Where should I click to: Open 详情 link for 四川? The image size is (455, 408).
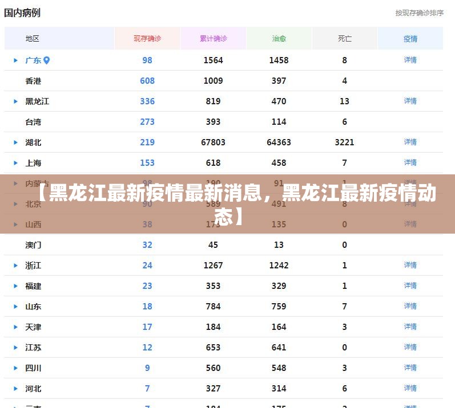tap(410, 368)
